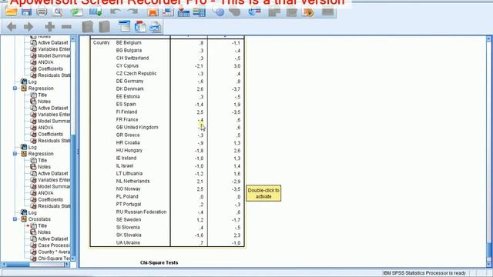The width and height of the screenshot is (493, 277).
Task: Select Active Dataset item under Crosstabs
Action: (53, 239)
